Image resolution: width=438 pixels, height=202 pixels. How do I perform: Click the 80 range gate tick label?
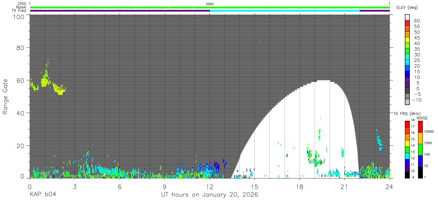pos(20,47)
